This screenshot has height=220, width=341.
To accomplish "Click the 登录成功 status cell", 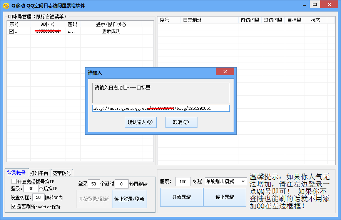I will point(111,31).
